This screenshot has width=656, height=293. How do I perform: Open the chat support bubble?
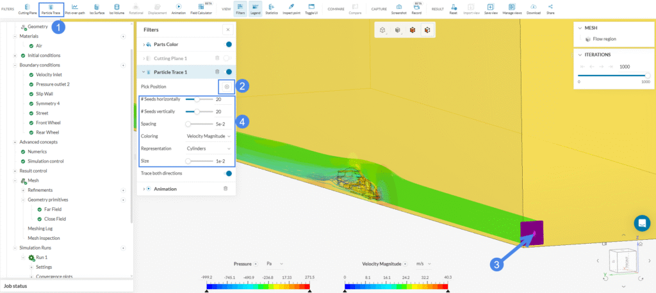point(641,223)
